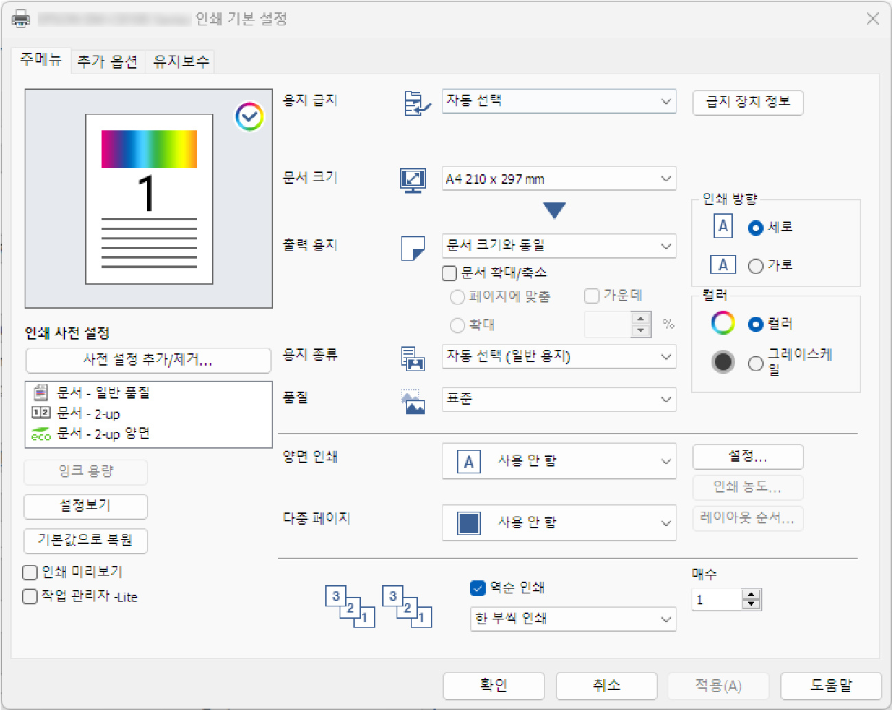
Task: Switch to the 유지보수 tab
Action: [181, 62]
